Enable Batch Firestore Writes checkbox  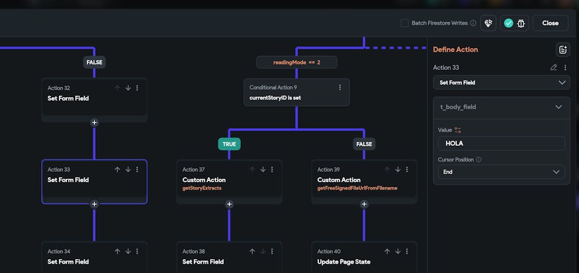point(405,23)
